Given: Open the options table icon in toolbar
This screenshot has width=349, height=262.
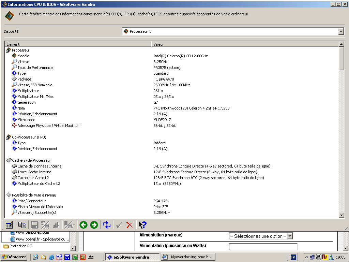Looking at the screenshot, I should tap(9, 225).
